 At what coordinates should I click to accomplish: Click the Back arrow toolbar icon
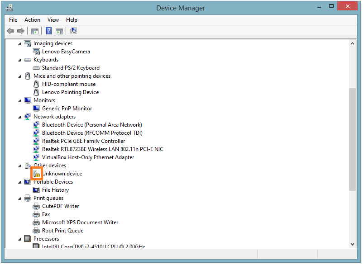tap(10, 31)
